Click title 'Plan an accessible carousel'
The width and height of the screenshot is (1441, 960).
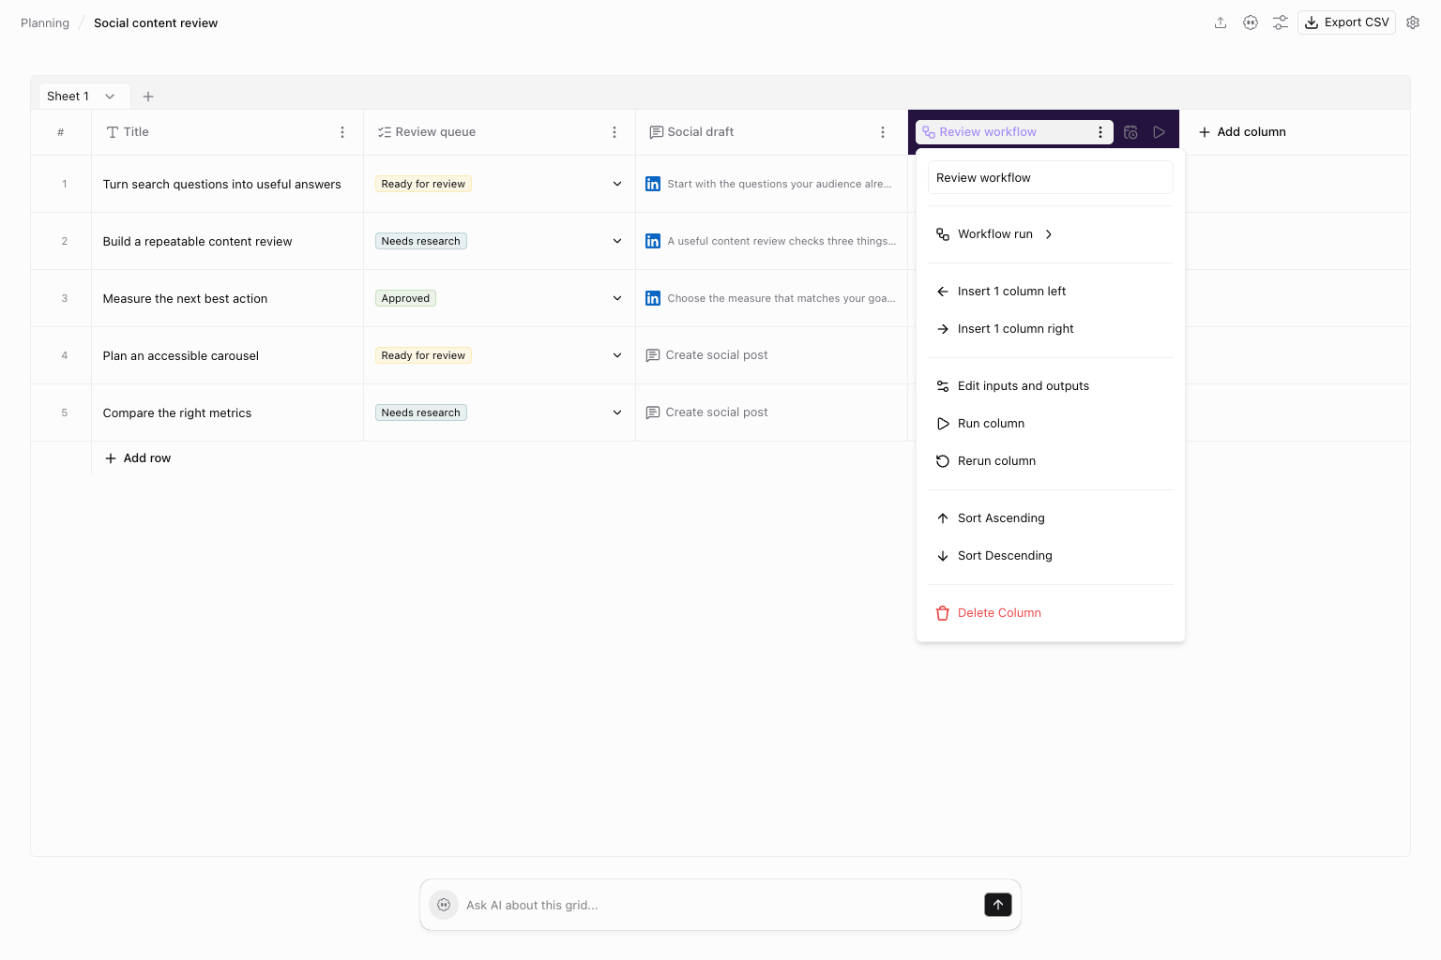181,355
